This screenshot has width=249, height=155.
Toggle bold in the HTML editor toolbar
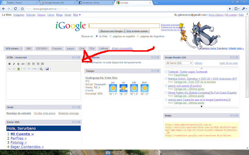[x=9, y=64]
